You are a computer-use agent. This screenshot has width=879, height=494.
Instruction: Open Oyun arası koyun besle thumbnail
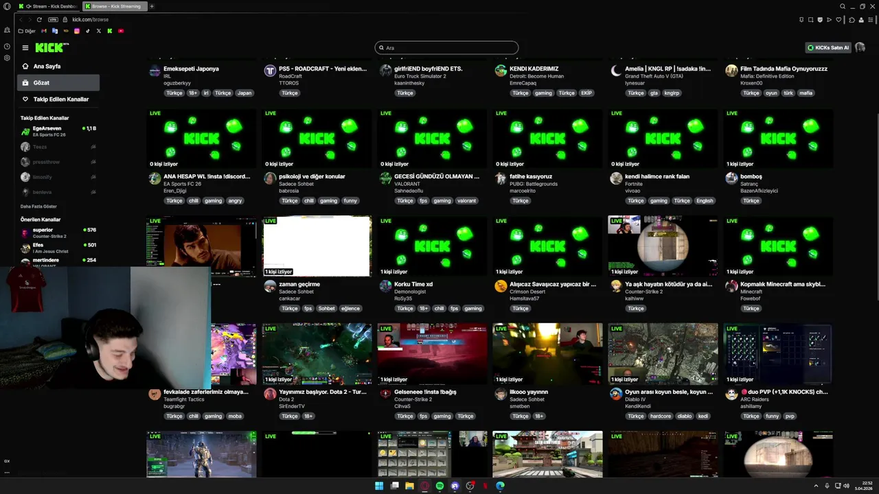[663, 354]
